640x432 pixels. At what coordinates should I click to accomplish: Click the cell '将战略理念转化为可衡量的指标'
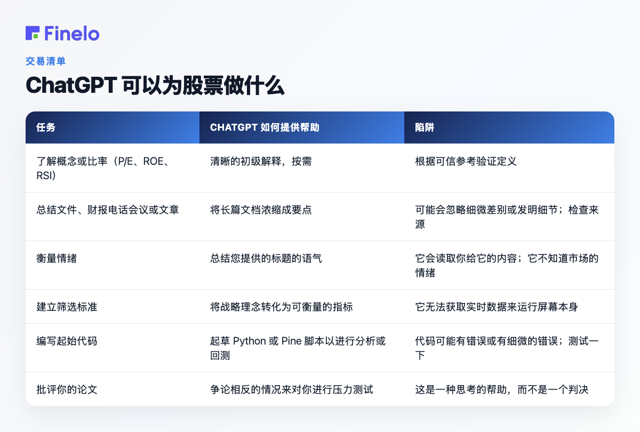click(x=302, y=307)
